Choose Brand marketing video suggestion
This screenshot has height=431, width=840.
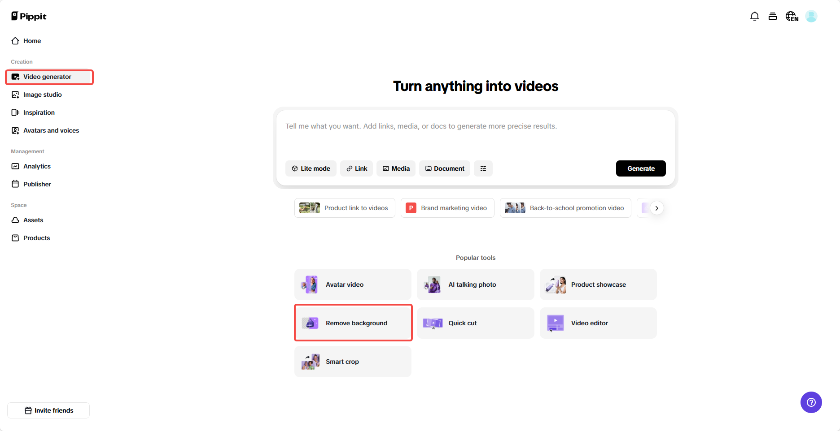(x=447, y=208)
